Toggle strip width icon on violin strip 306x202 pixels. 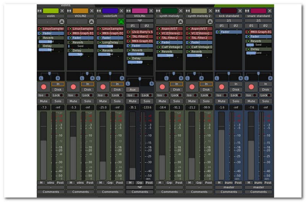[x=40, y=11]
